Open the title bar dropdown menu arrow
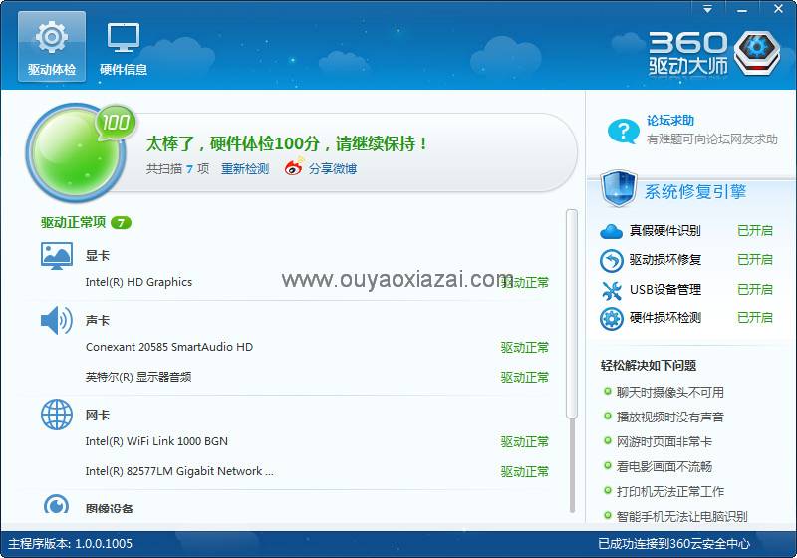The width and height of the screenshot is (797, 558). [707, 9]
